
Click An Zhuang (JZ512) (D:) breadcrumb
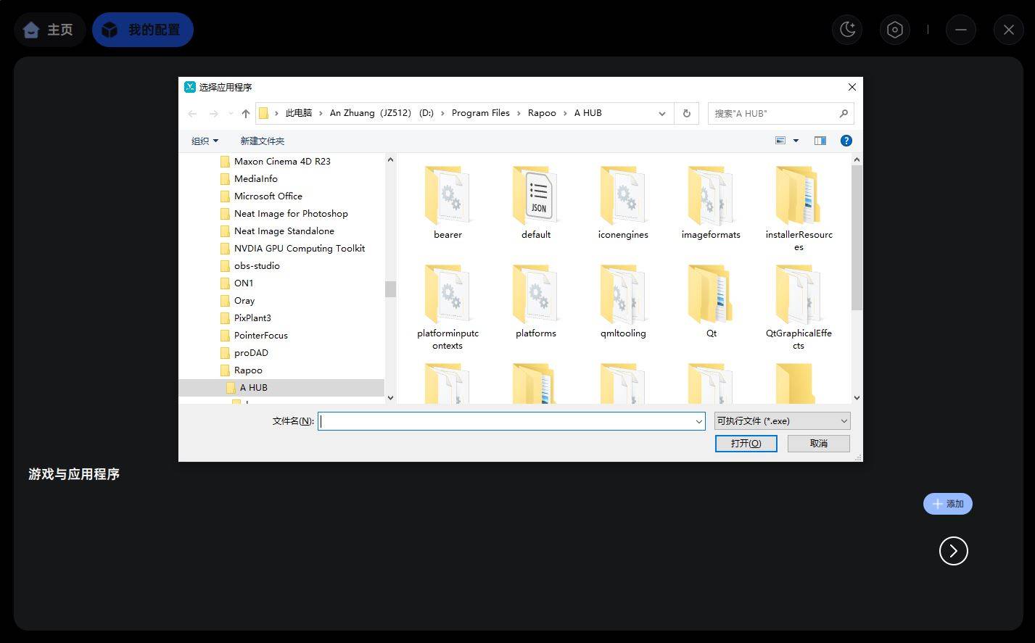click(382, 113)
